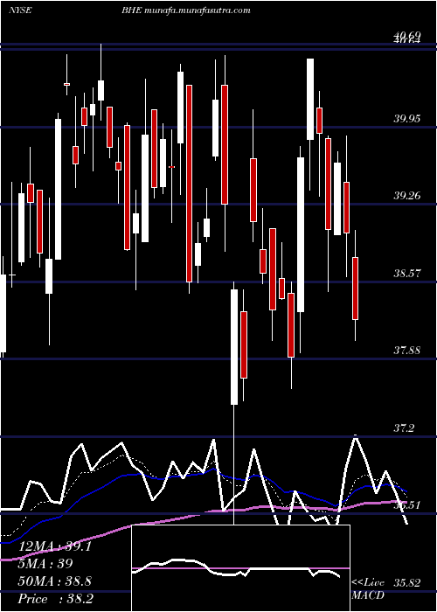Click the BHE munafa.munafasutra.com title text
The height and width of the screenshot is (612, 437).
(x=185, y=10)
